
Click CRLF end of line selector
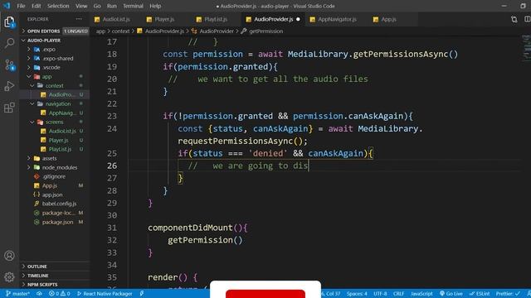coord(398,294)
